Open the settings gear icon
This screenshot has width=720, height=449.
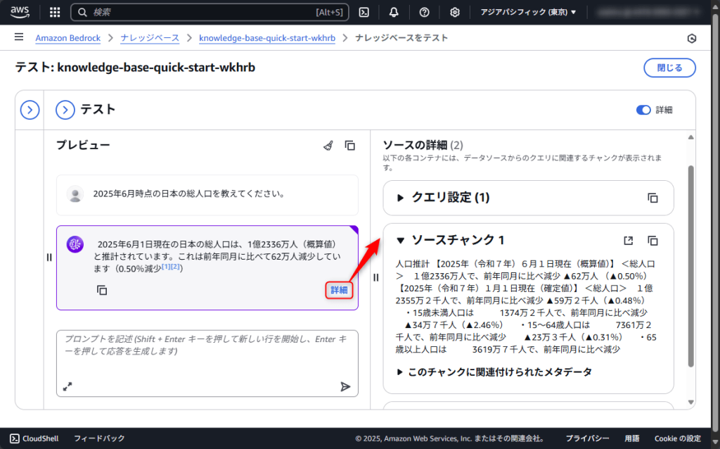point(455,13)
